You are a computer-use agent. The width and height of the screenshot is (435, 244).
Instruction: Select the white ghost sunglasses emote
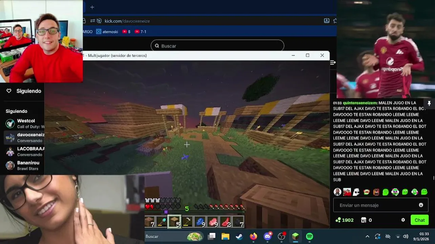[x=356, y=192]
